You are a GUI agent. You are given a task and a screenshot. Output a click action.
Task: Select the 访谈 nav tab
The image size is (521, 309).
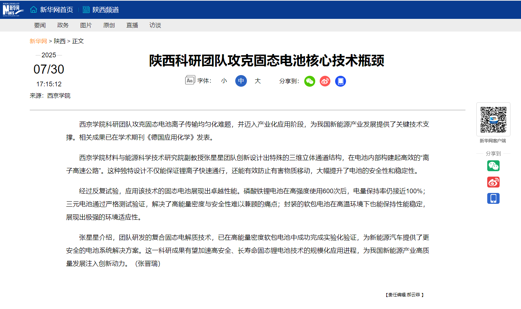[155, 25]
